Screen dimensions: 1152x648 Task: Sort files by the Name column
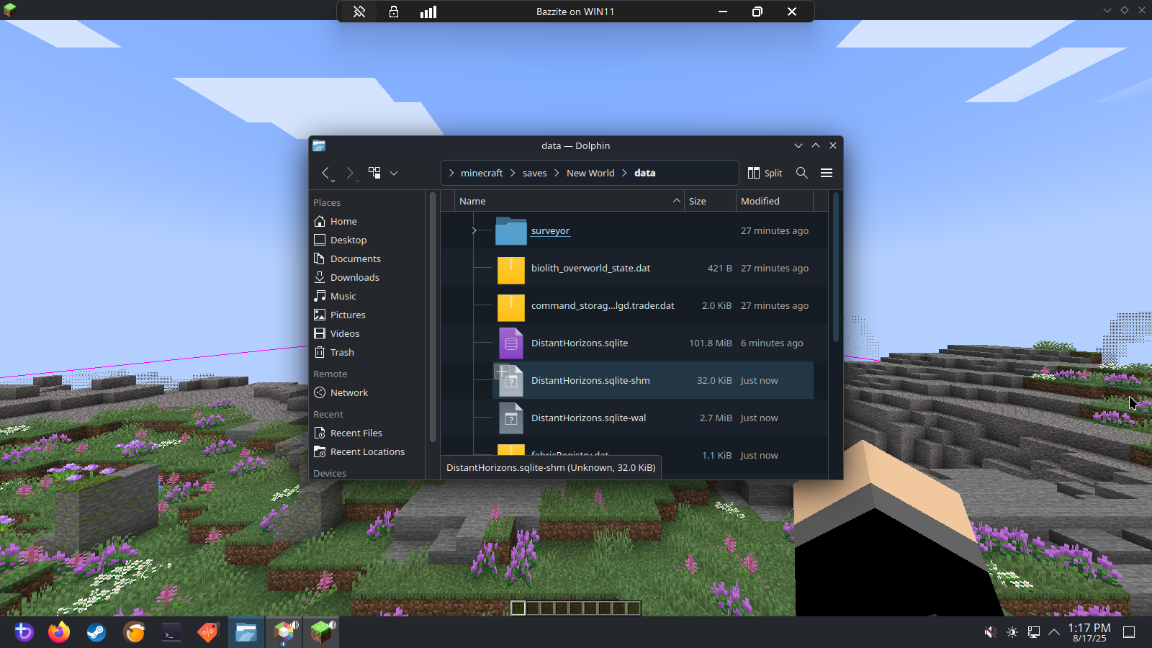[569, 201]
